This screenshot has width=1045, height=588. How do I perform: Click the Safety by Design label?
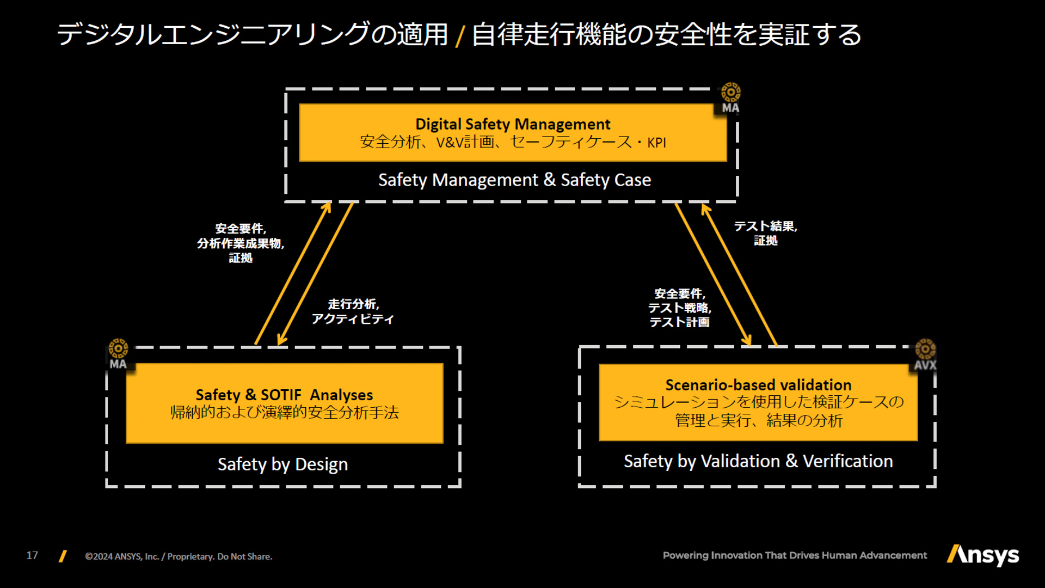click(283, 465)
